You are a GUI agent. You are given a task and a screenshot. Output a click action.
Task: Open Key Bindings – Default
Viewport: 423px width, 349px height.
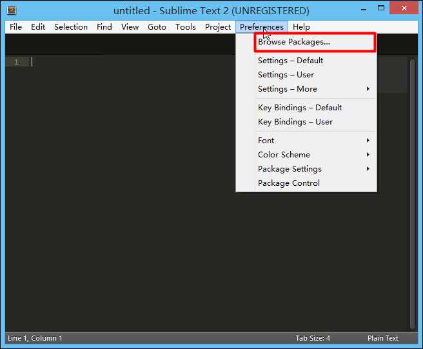click(x=315, y=108)
